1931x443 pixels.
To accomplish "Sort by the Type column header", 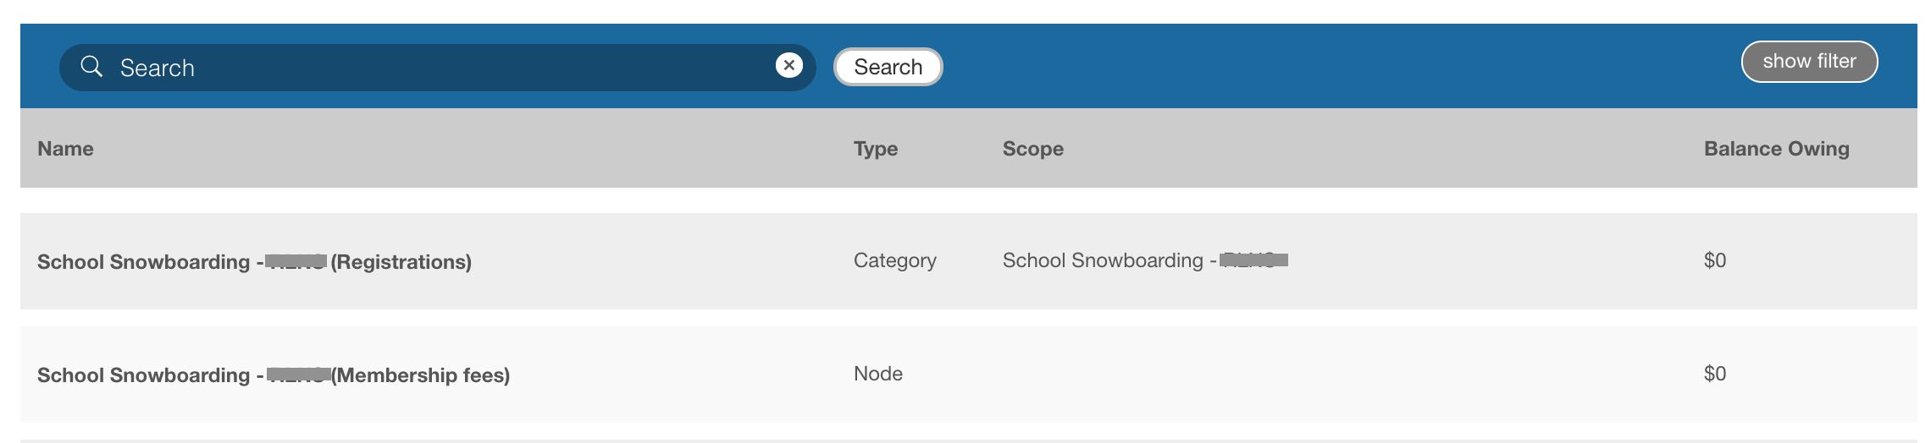I will click(x=875, y=149).
